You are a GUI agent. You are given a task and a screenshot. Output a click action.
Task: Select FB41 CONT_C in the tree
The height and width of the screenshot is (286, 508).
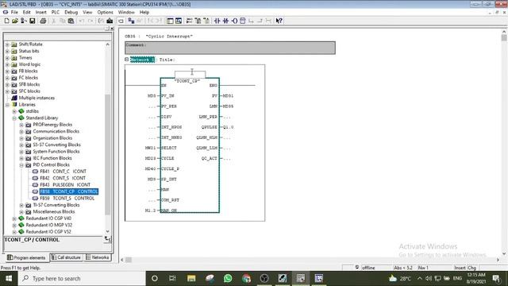(x=63, y=172)
